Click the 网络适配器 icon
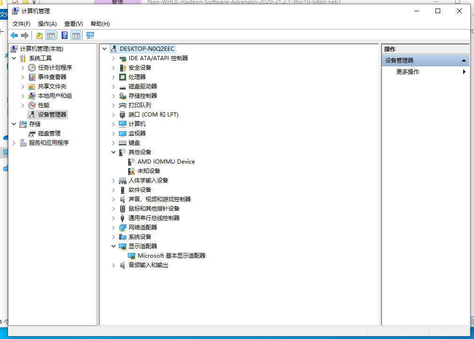 (x=123, y=227)
